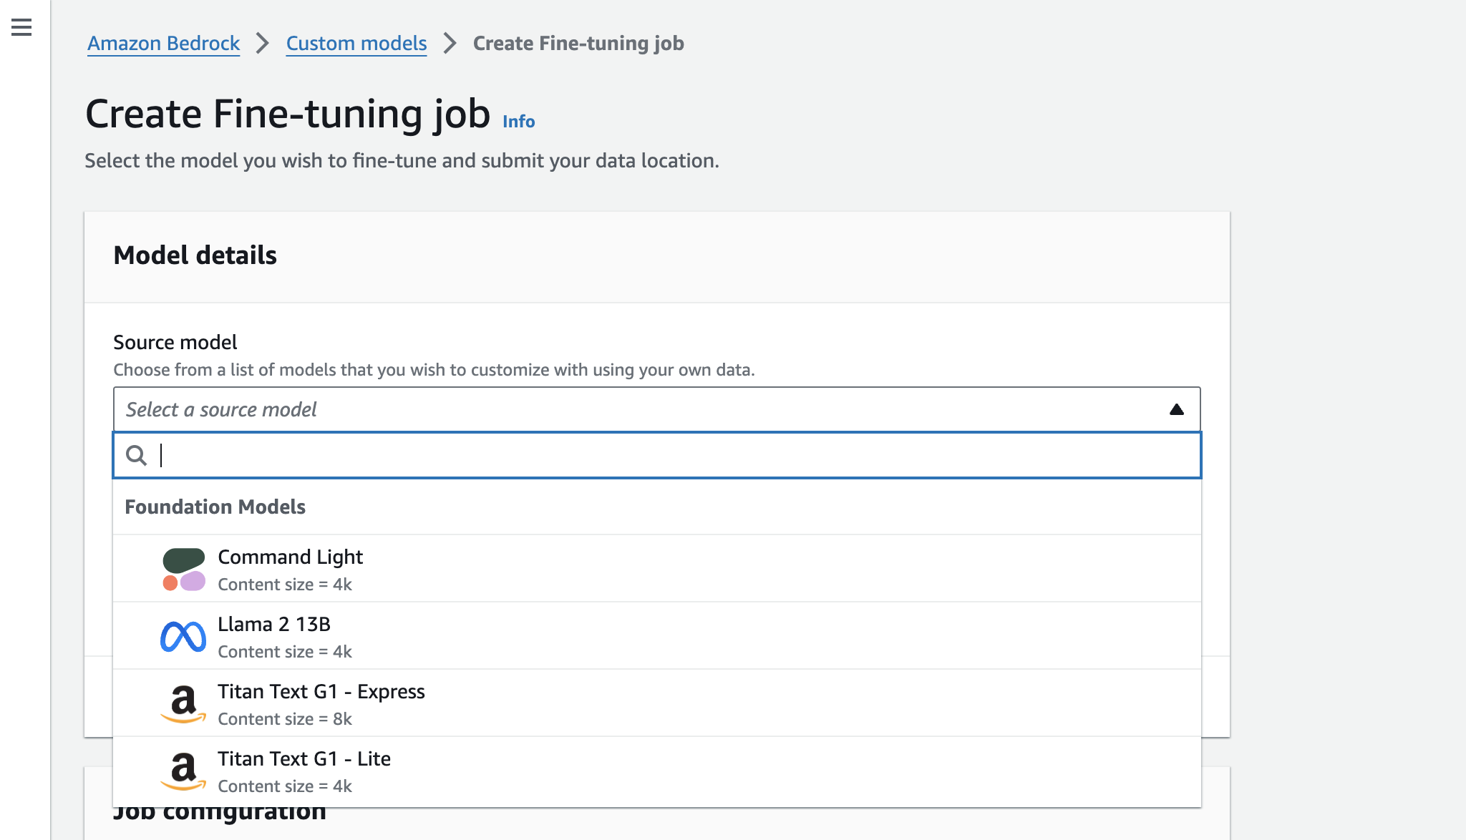Open the Info link near title
1466x840 pixels.
(x=518, y=122)
